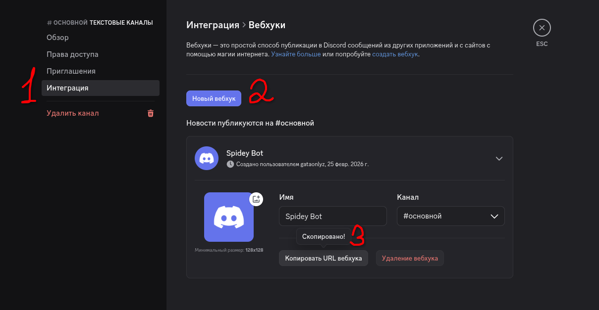Switch to Приглашения in the sidebar
Image resolution: width=599 pixels, height=310 pixels.
pyautogui.click(x=71, y=71)
